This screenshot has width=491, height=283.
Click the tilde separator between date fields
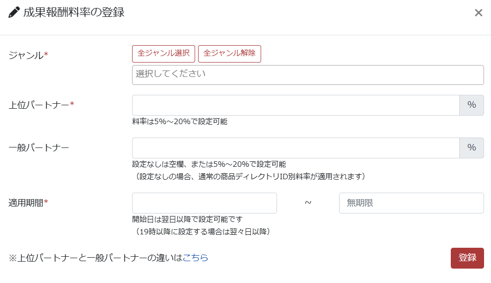(308, 203)
